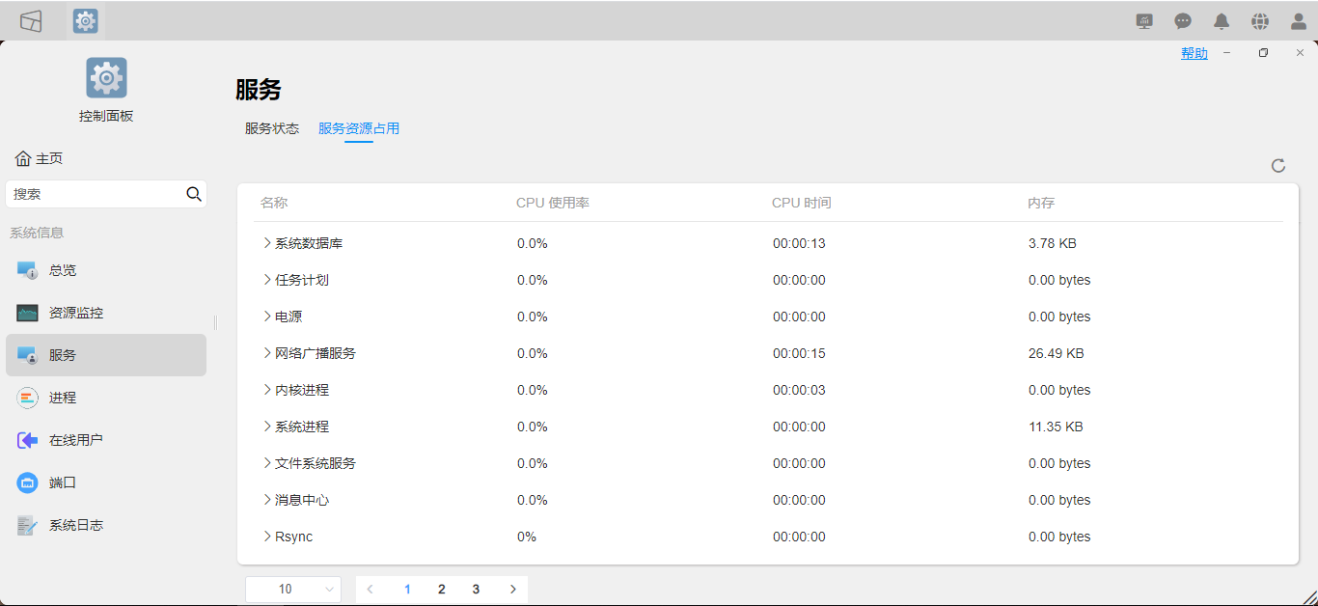The width and height of the screenshot is (1318, 606).
Task: Sort by the 名称 column header
Action: pyautogui.click(x=274, y=203)
